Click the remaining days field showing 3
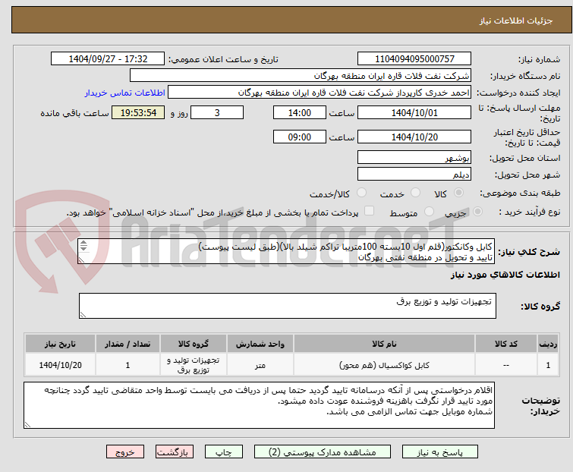 [217, 112]
